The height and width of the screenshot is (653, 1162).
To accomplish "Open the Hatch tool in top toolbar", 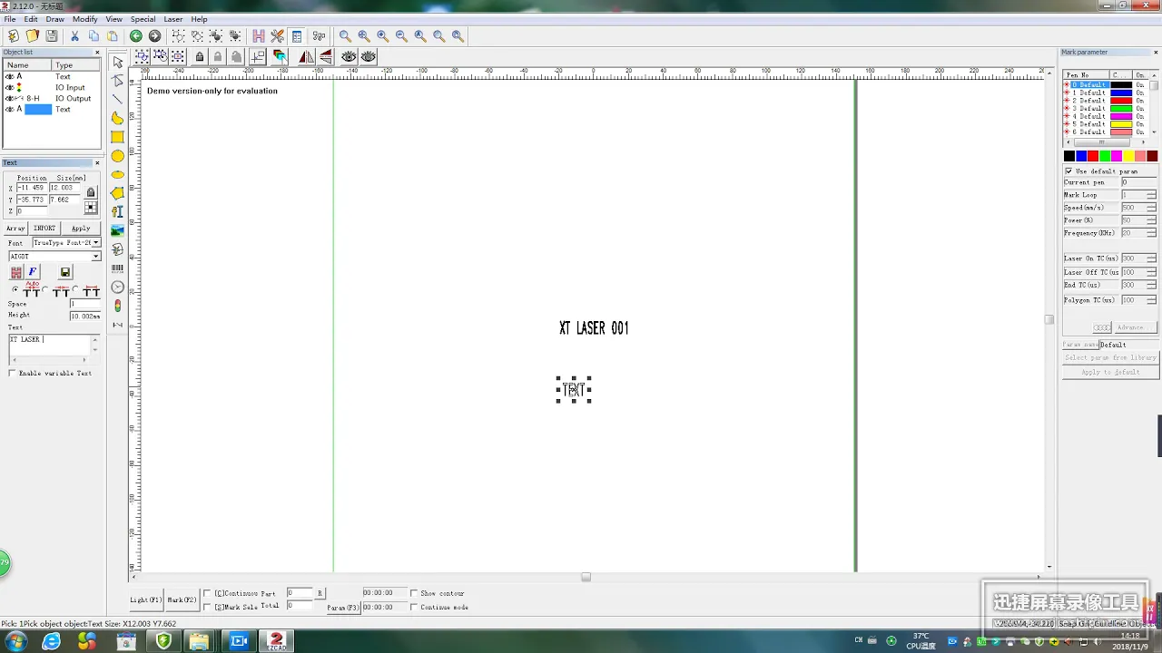I will (259, 36).
